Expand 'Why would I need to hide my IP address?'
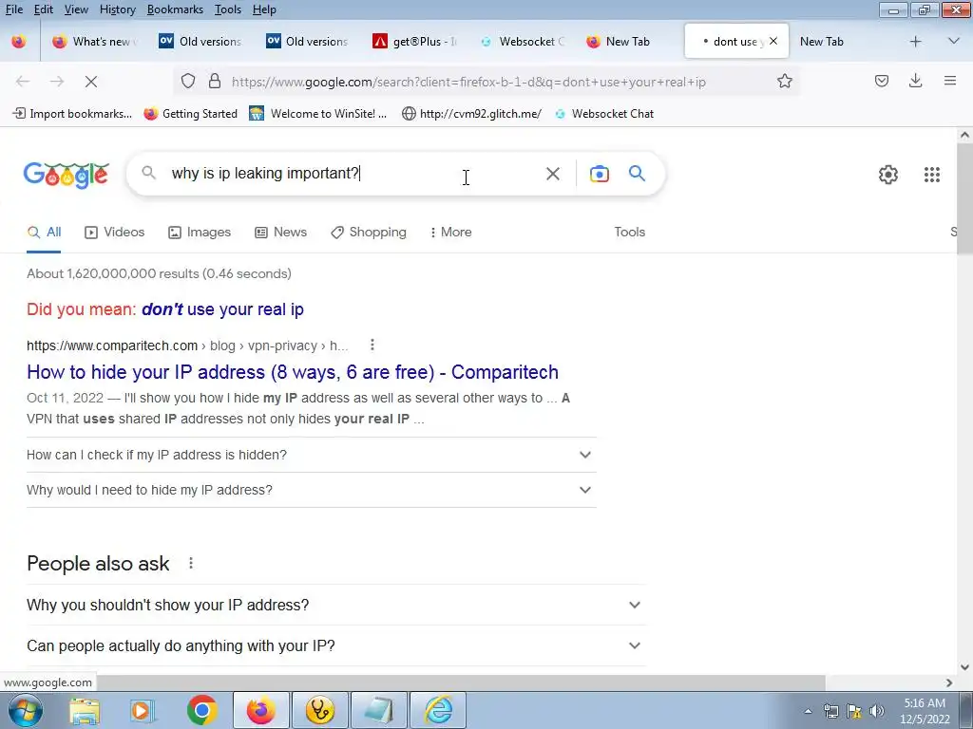 click(311, 490)
